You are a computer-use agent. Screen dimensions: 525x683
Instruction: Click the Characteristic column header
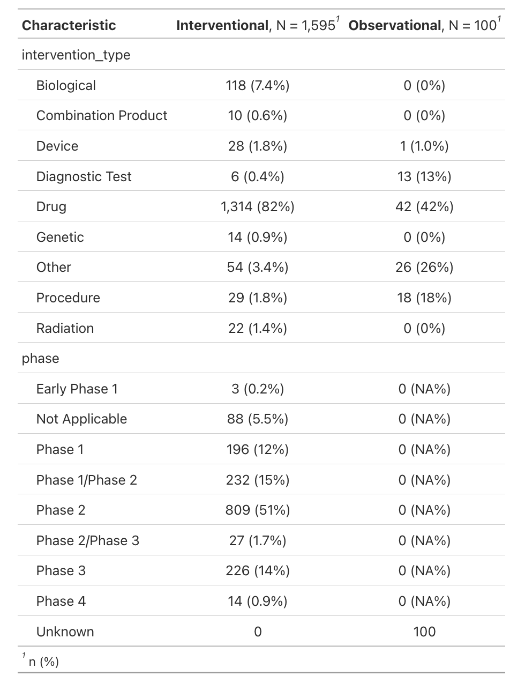pos(69,25)
